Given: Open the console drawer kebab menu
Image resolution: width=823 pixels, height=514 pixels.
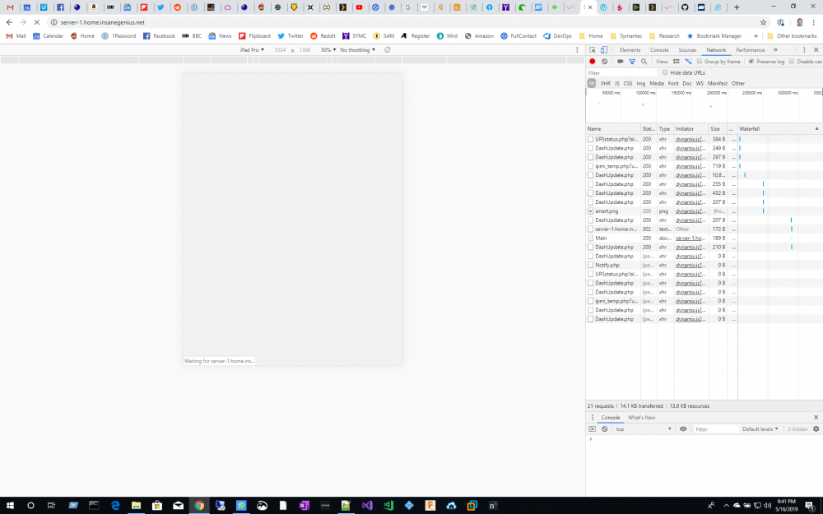Looking at the screenshot, I should 593,418.
